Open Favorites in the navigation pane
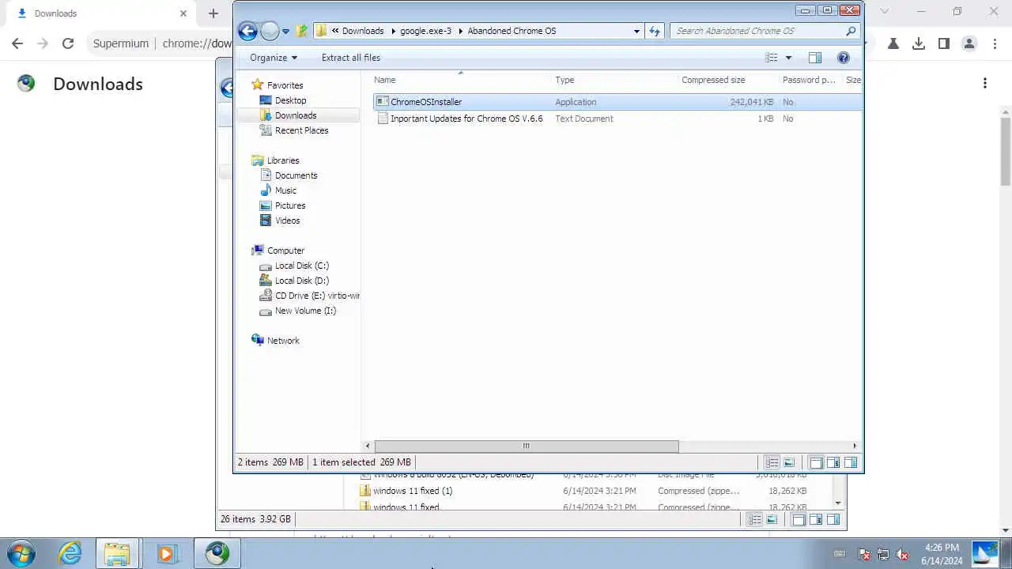1012x569 pixels. (285, 85)
